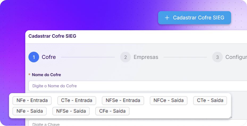Open the Cofre step label

click(49, 57)
